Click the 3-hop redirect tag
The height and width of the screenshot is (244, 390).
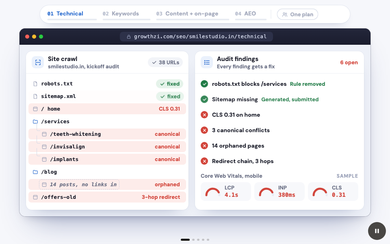point(161,197)
